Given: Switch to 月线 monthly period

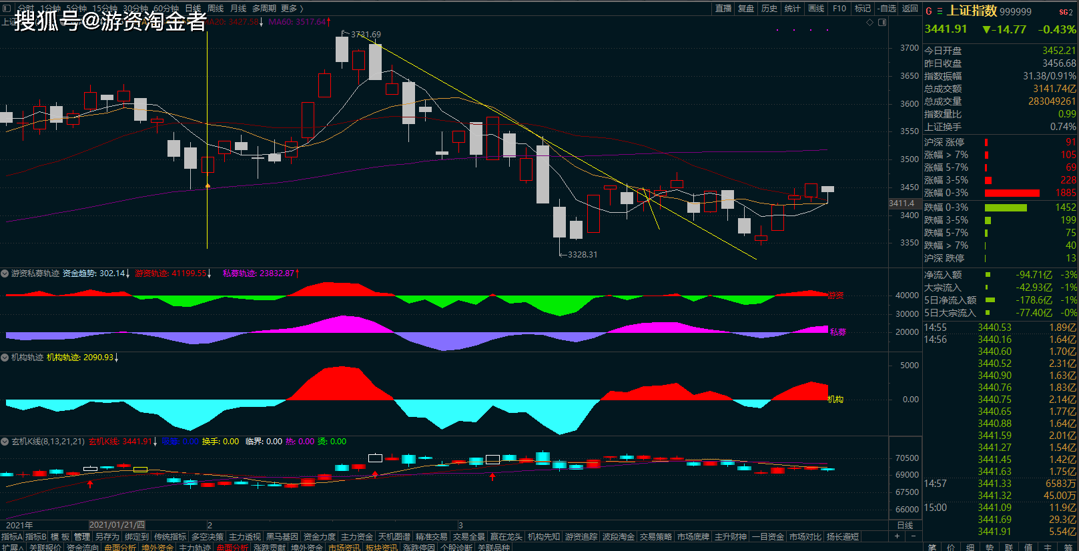Looking at the screenshot, I should pyautogui.click(x=238, y=9).
